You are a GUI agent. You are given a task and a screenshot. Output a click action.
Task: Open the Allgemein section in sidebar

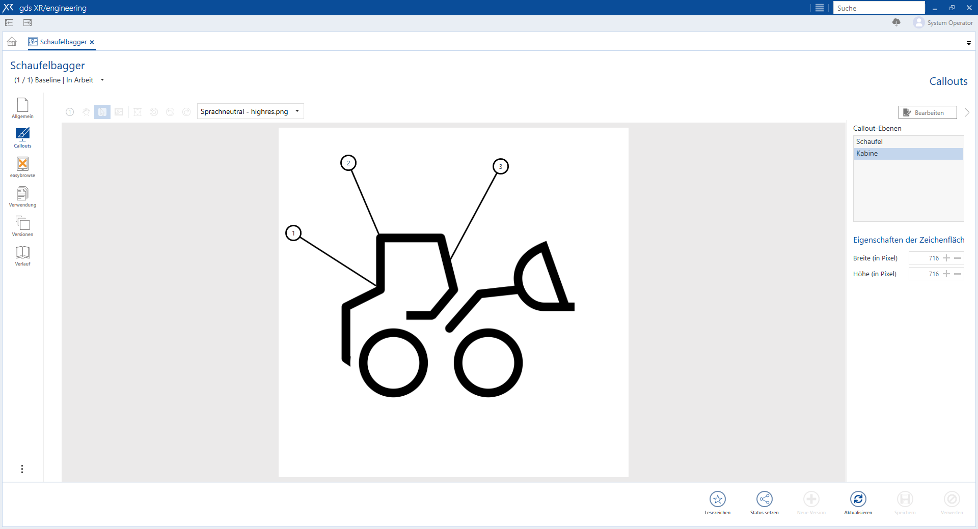[22, 108]
